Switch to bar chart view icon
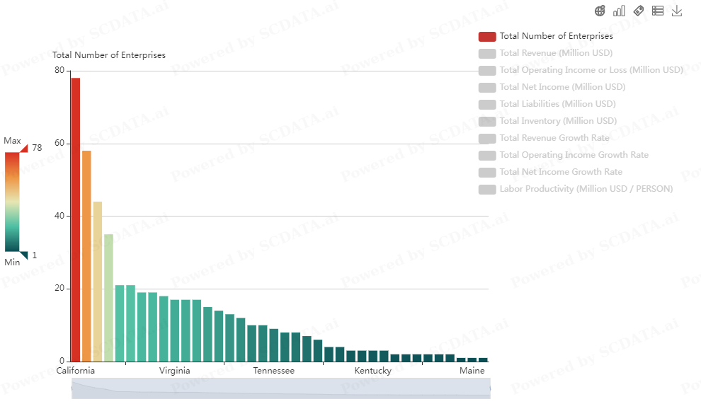Image resolution: width=701 pixels, height=404 pixels. [x=619, y=11]
